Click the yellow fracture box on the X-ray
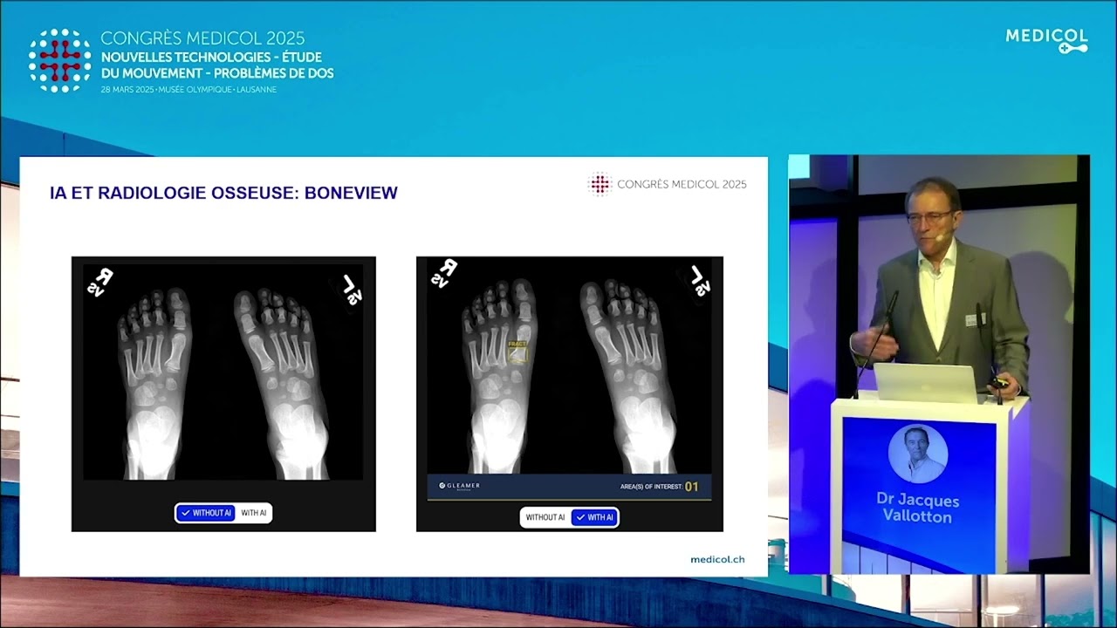 point(518,351)
